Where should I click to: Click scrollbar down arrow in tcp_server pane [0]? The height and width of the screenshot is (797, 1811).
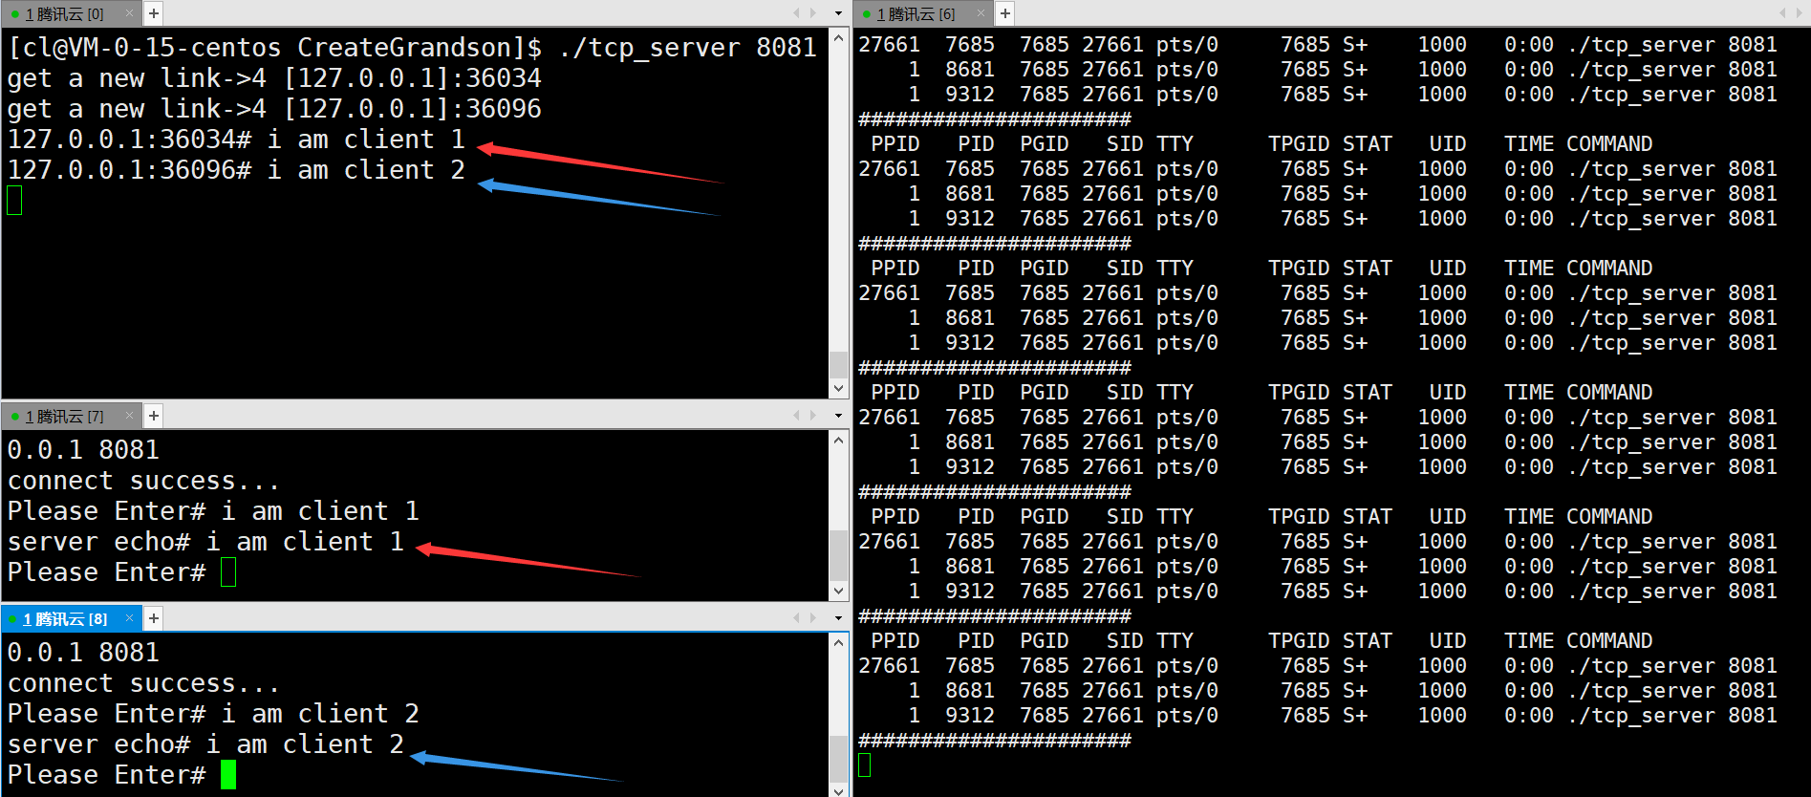pyautogui.click(x=839, y=389)
